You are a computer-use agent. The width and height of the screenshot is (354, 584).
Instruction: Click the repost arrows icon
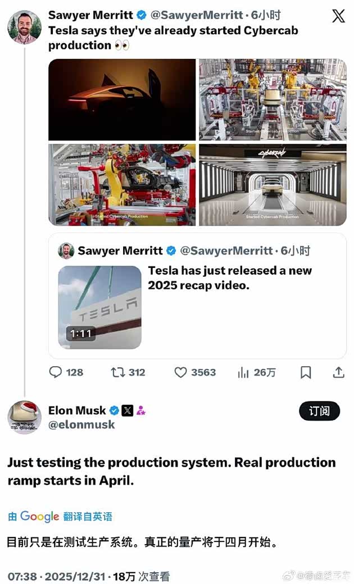[117, 372]
